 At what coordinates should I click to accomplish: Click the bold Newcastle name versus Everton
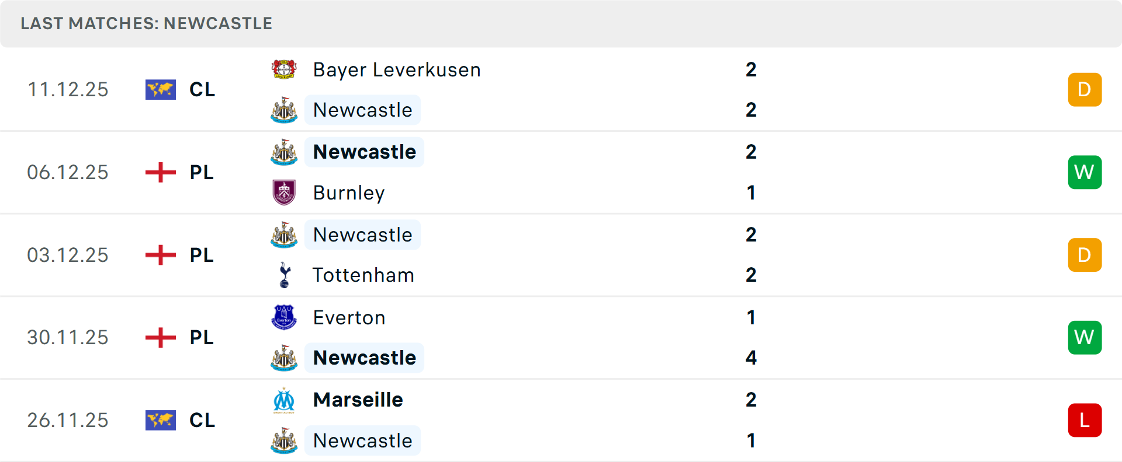click(365, 358)
